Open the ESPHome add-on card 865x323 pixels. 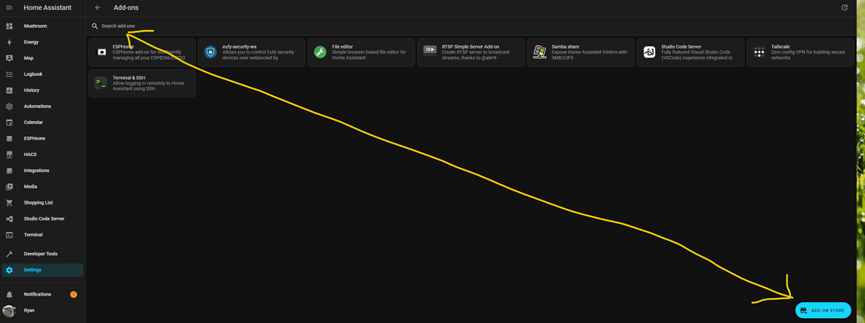(142, 53)
